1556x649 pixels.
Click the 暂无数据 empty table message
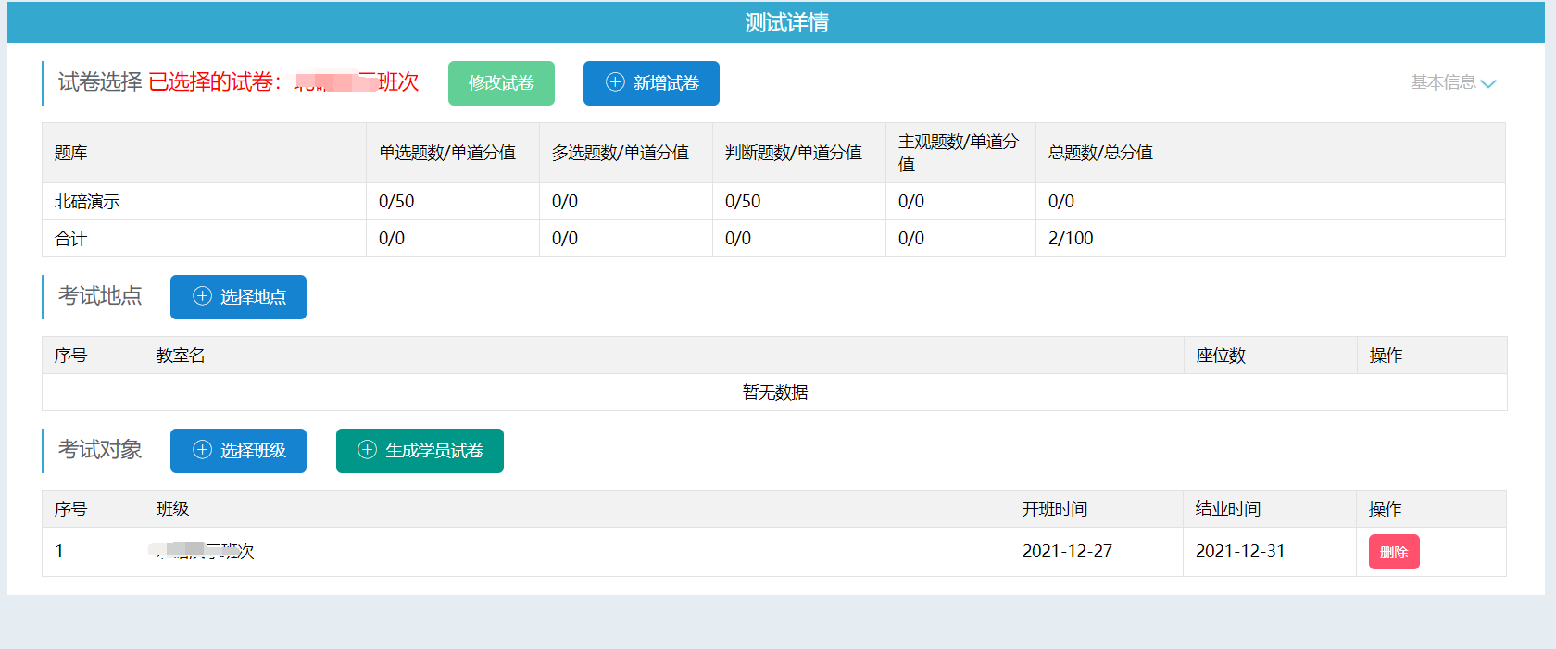pos(774,393)
